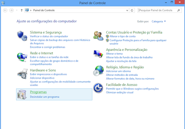Open the Sistema e Segurança shield icon
185x129 pixels.
tap(22, 36)
